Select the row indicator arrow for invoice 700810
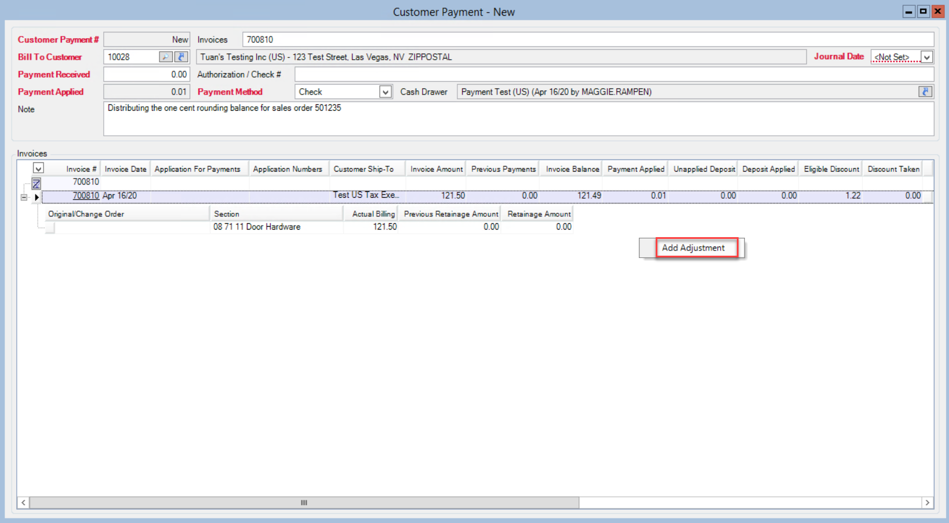 coord(37,197)
